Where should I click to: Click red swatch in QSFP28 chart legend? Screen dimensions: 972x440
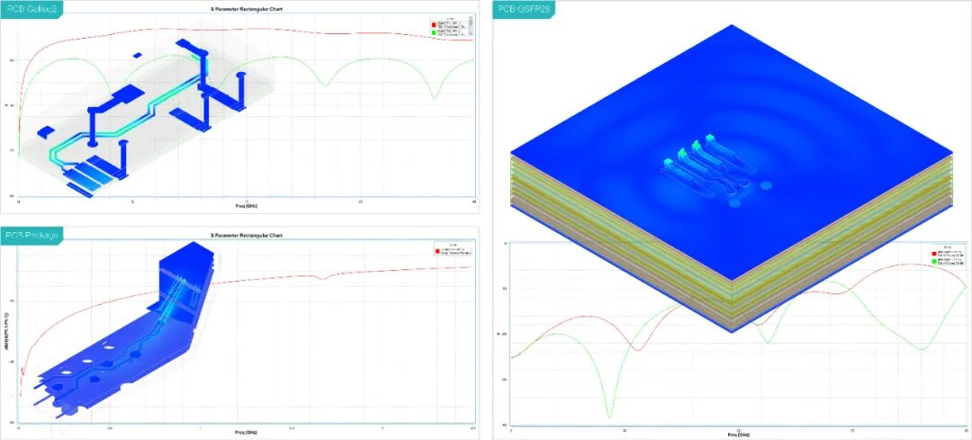[x=933, y=254]
